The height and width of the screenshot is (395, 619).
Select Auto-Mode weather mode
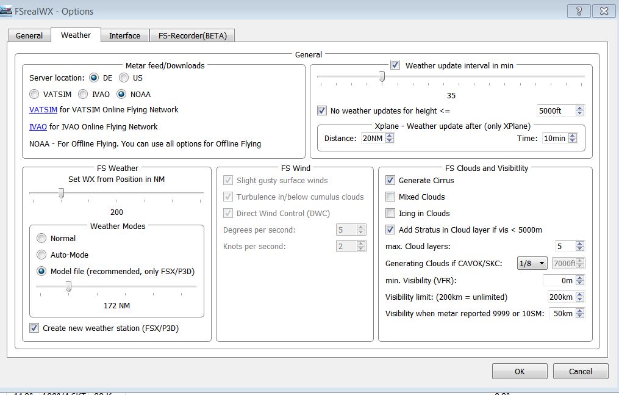coord(41,255)
